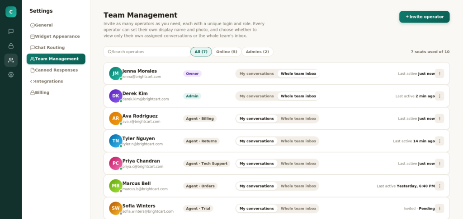Screen dimensions: 463x219
Task: Select the team users icon in left rail
Action: pos(11,60)
